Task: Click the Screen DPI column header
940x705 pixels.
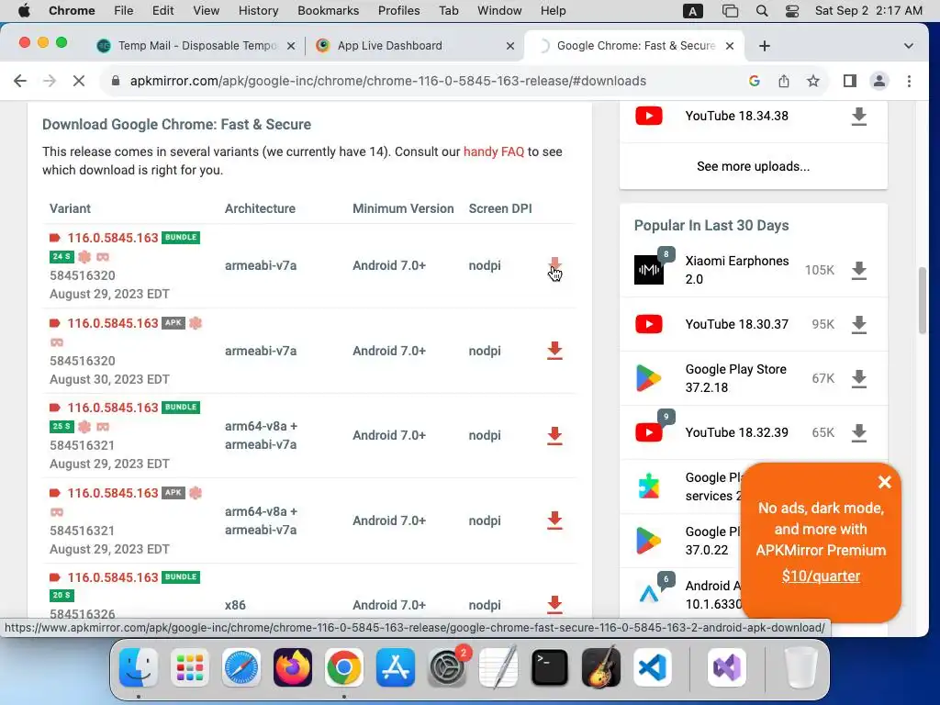Action: [x=500, y=208]
